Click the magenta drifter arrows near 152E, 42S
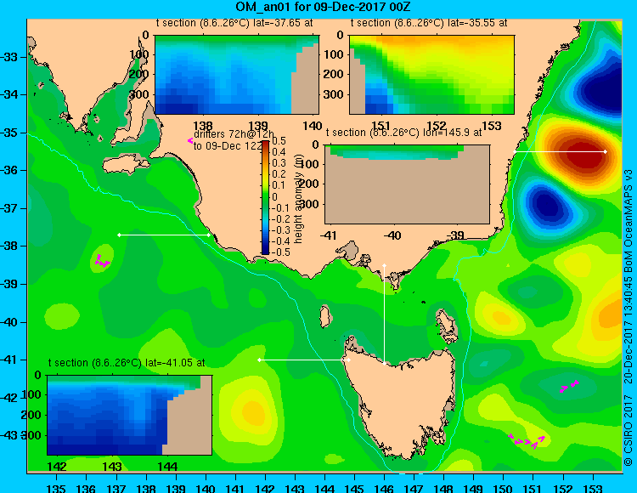Screen dimensions: 637x493 click(x=569, y=386)
